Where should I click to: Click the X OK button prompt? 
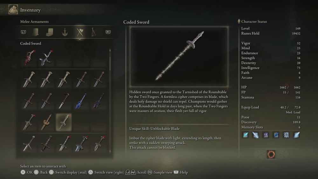click(x=27, y=172)
